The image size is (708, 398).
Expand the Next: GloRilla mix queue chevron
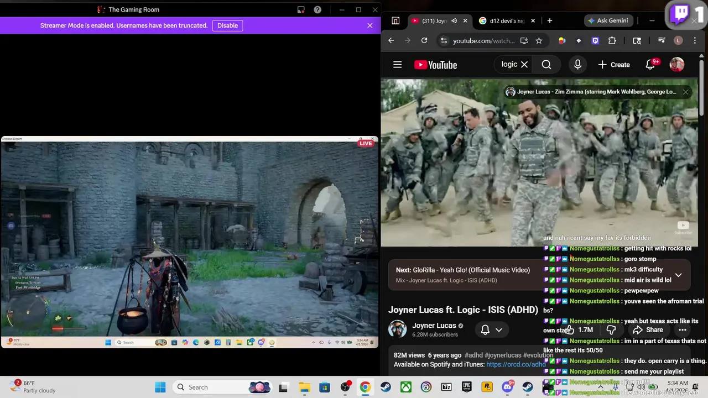tap(678, 275)
